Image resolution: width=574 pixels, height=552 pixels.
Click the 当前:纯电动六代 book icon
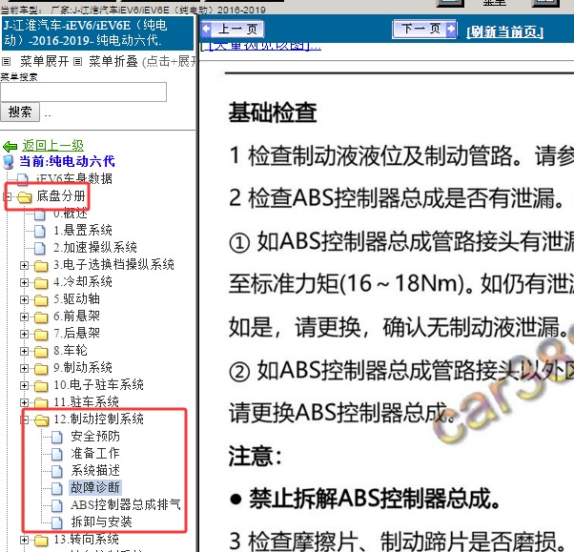(9, 162)
